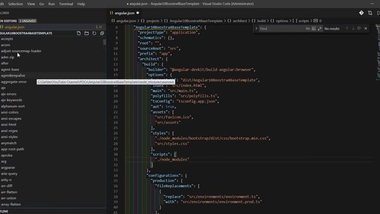Click the New Folder icon in Explorer header

[x=87, y=33]
